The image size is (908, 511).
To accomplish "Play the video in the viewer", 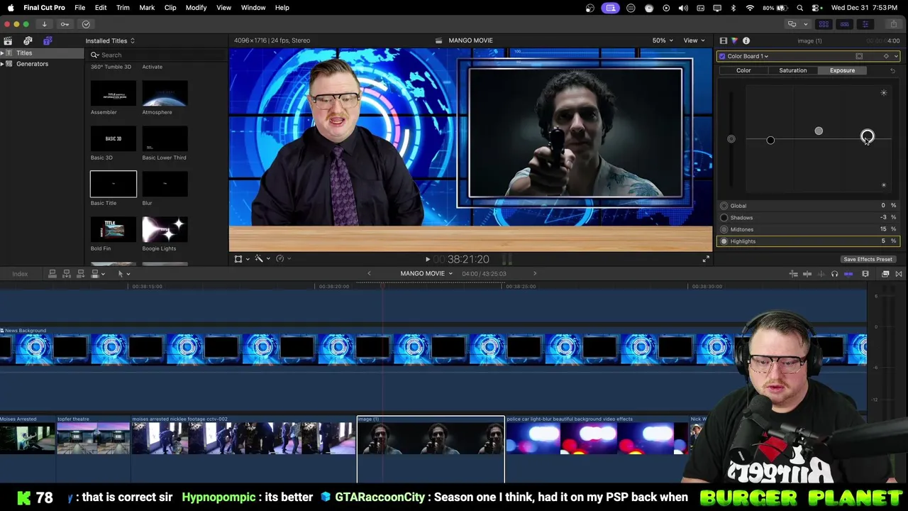I will tap(427, 260).
